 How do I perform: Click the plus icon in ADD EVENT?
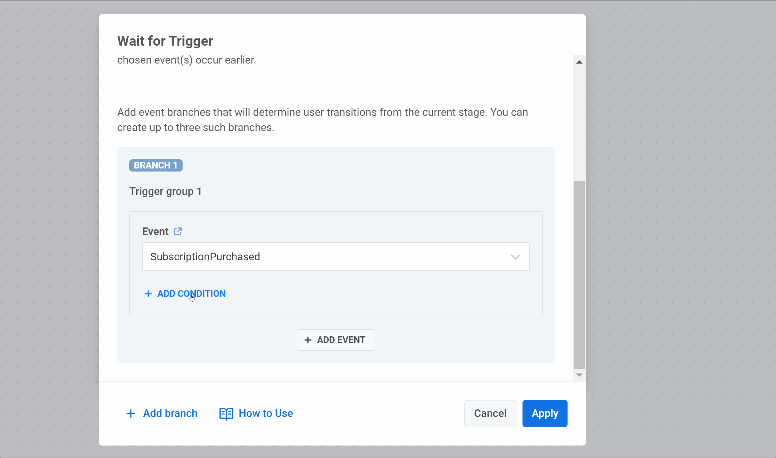coord(308,340)
